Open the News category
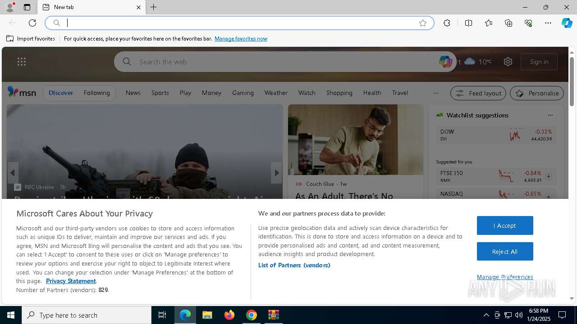The image size is (577, 324). click(x=133, y=93)
